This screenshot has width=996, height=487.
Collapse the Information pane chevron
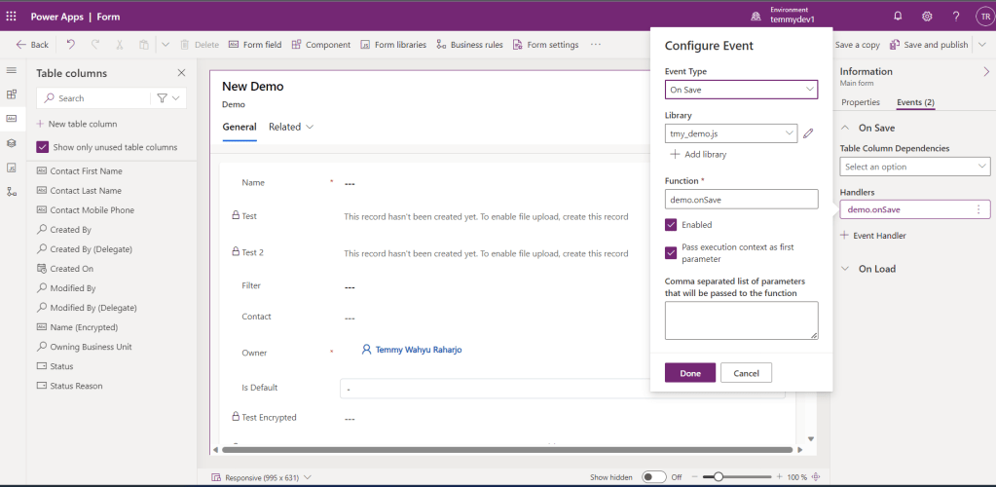[x=986, y=71]
